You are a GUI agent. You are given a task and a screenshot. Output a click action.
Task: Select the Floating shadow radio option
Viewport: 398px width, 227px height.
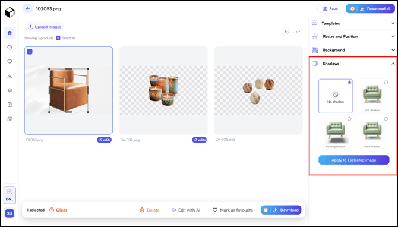(349, 119)
